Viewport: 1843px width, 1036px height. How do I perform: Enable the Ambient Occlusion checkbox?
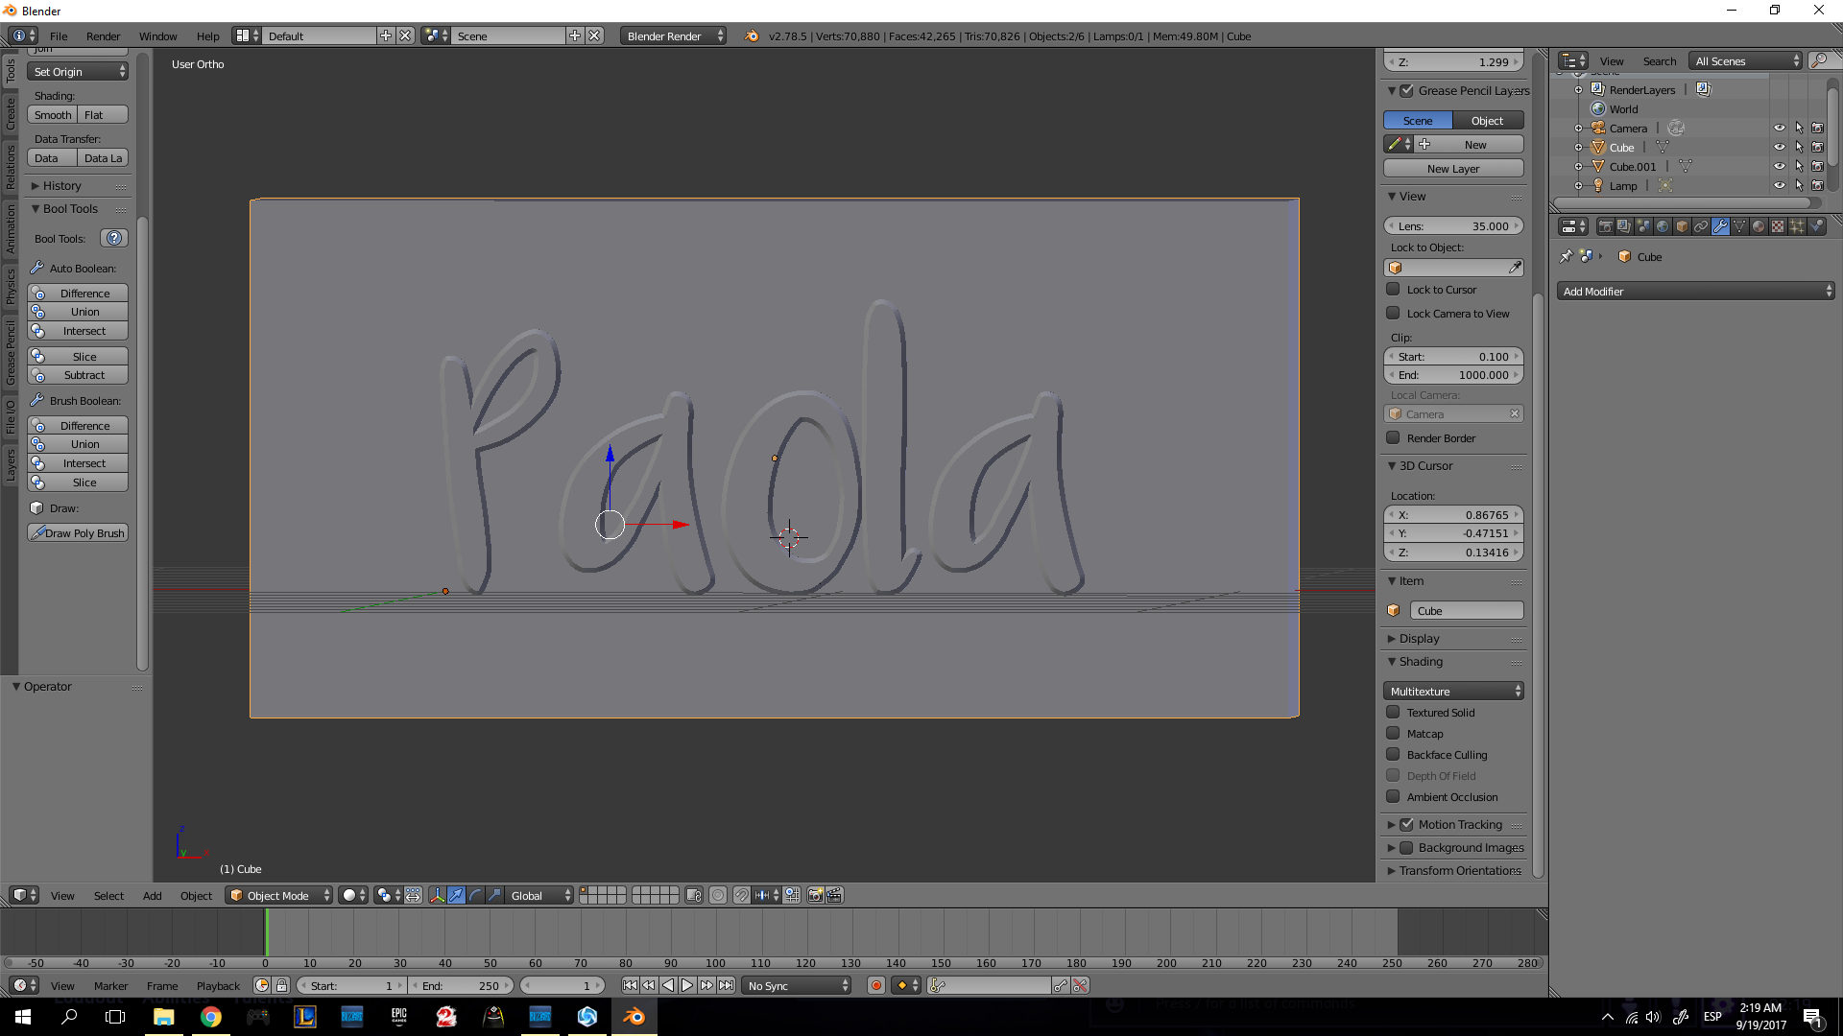pyautogui.click(x=1393, y=796)
